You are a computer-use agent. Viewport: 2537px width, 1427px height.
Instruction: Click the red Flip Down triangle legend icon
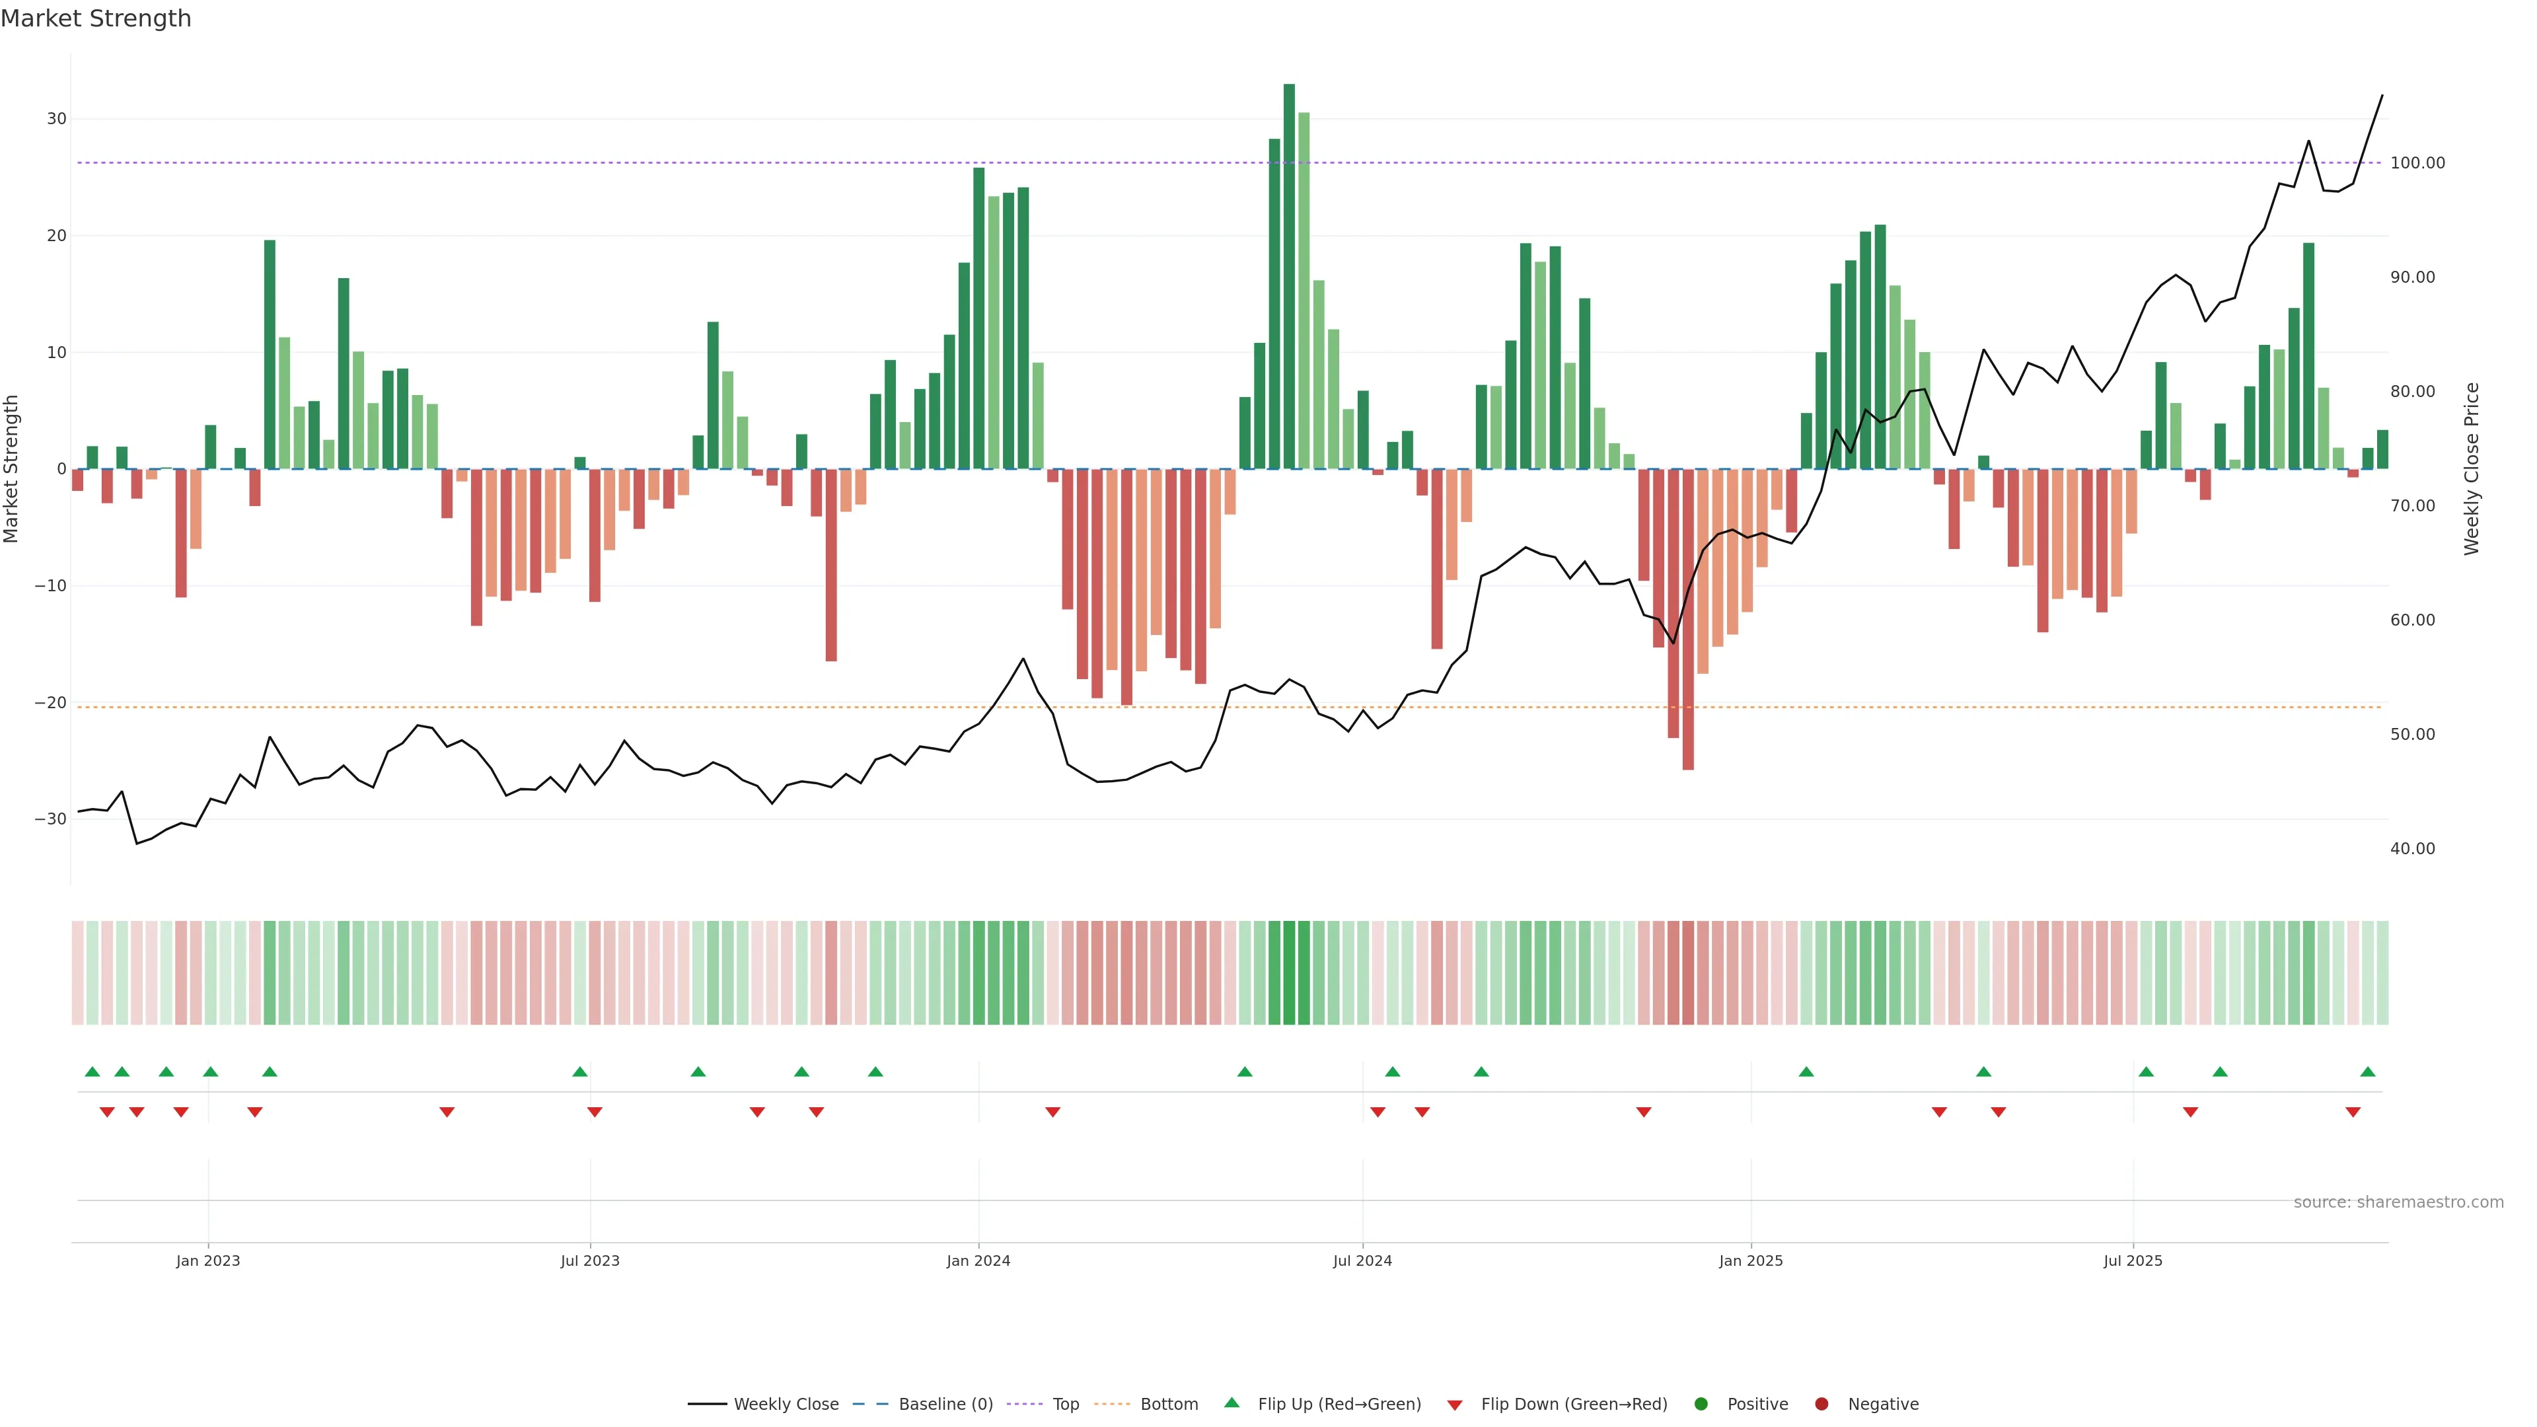(1455, 1405)
